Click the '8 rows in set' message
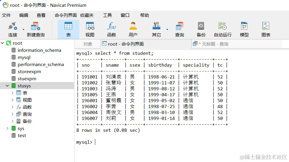The width and height of the screenshot is (289, 162). point(108,130)
